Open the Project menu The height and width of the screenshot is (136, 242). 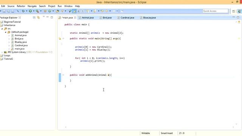[x=51, y=6]
